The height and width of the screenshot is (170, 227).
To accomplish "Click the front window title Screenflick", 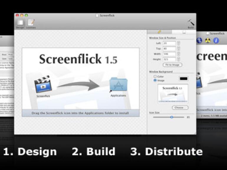I will coord(107,16).
